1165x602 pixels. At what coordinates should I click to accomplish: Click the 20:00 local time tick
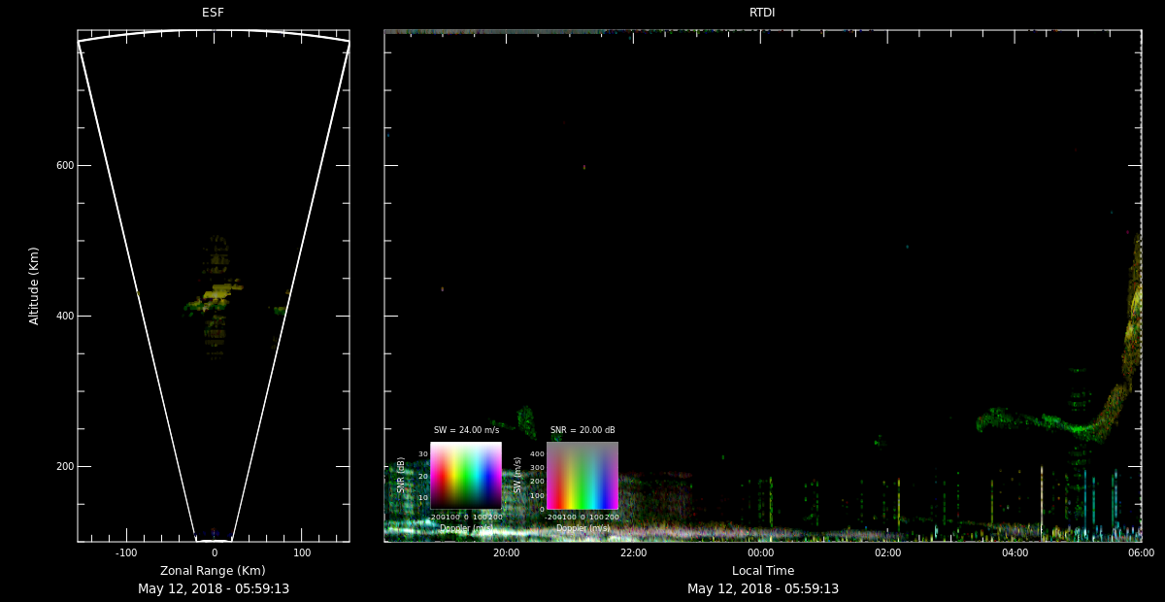506,552
